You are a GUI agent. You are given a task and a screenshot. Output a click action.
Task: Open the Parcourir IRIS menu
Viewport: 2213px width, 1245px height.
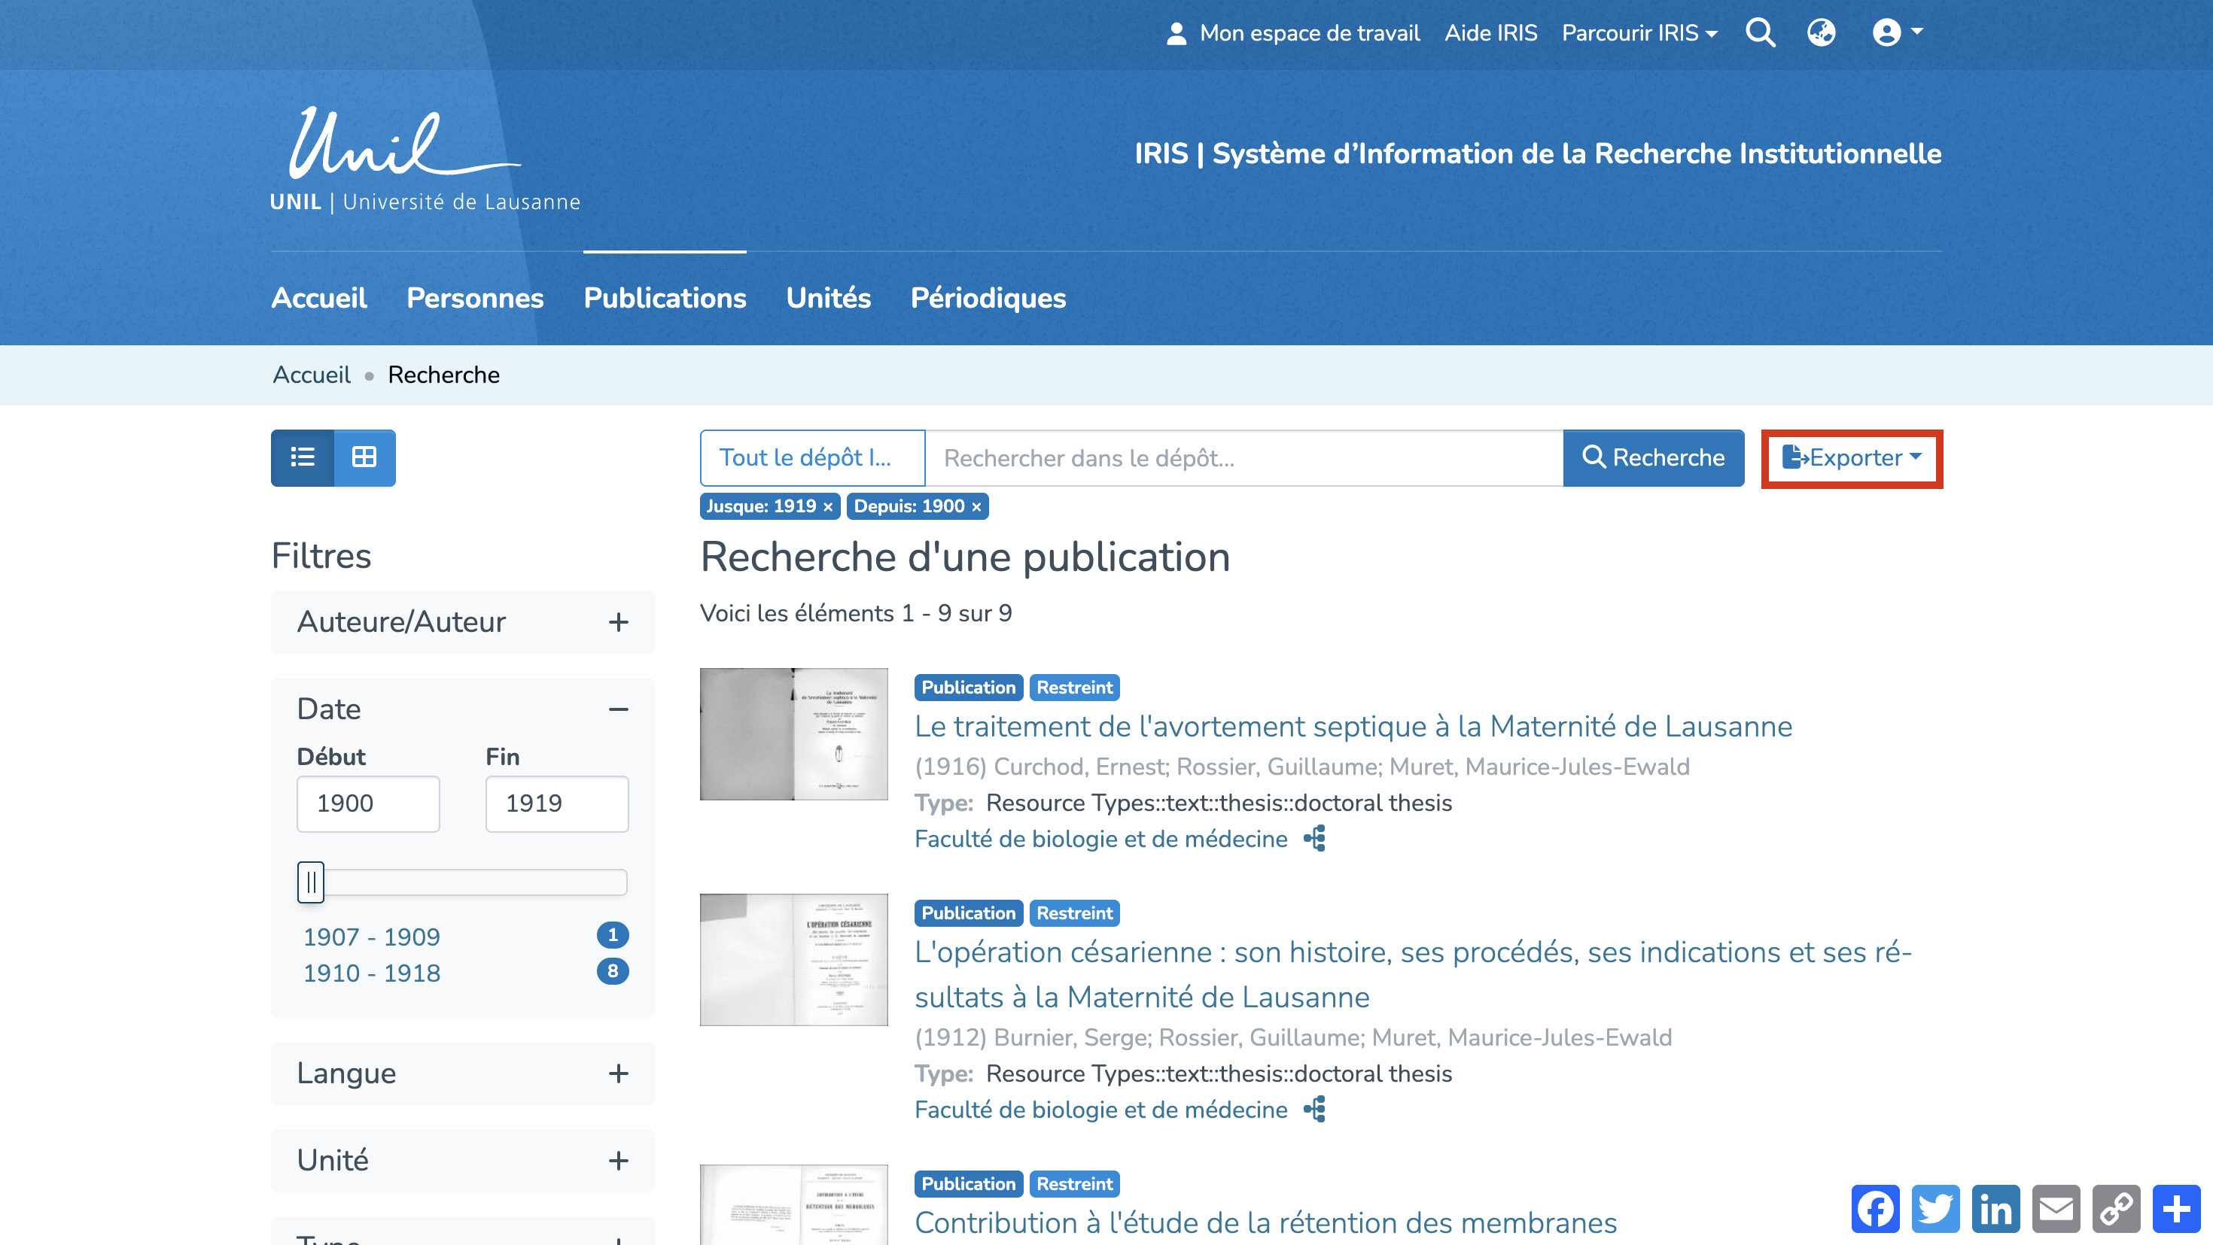1638,32
